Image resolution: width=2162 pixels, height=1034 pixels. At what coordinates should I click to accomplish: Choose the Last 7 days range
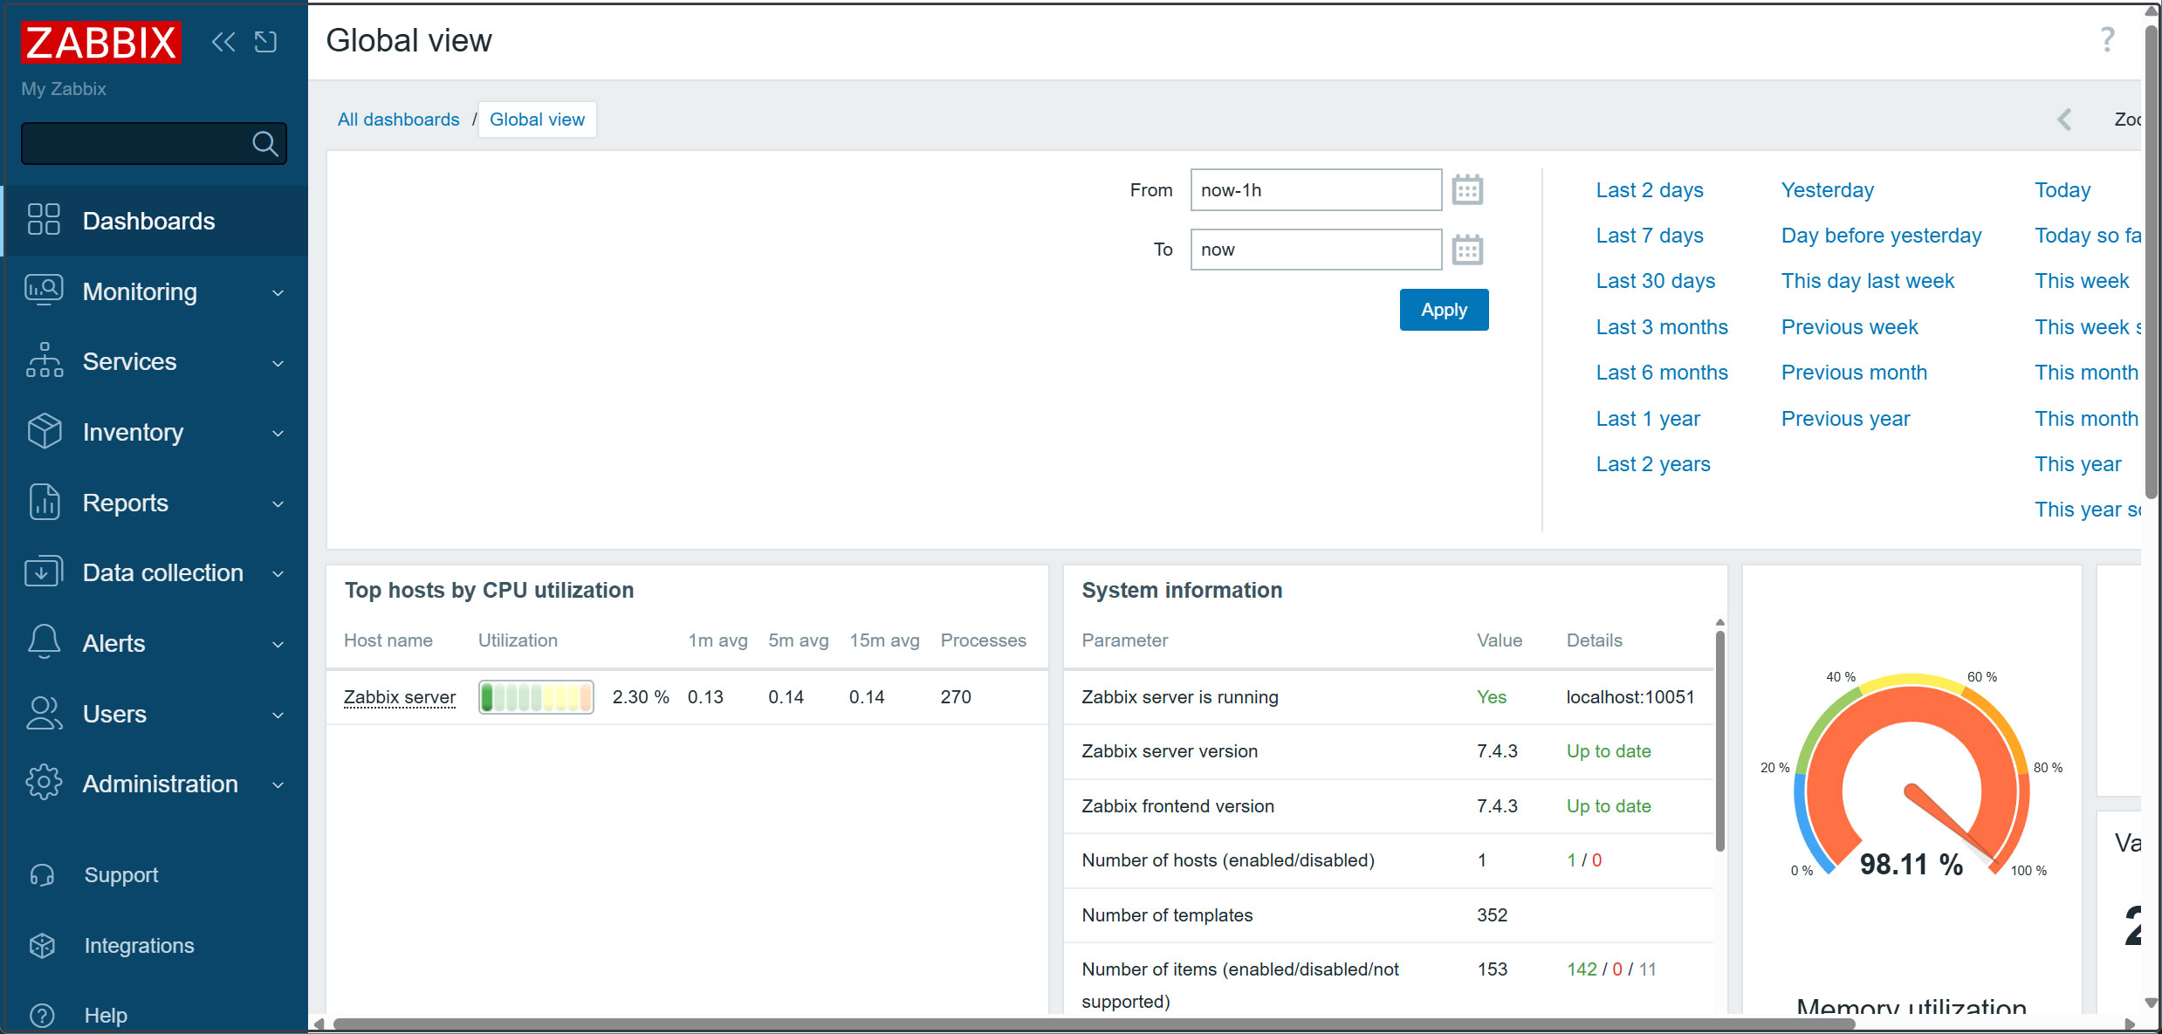[1649, 236]
